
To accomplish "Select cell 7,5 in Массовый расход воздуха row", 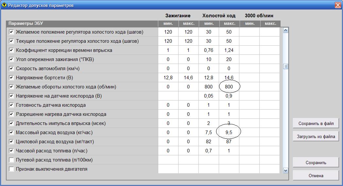I will (209, 132).
